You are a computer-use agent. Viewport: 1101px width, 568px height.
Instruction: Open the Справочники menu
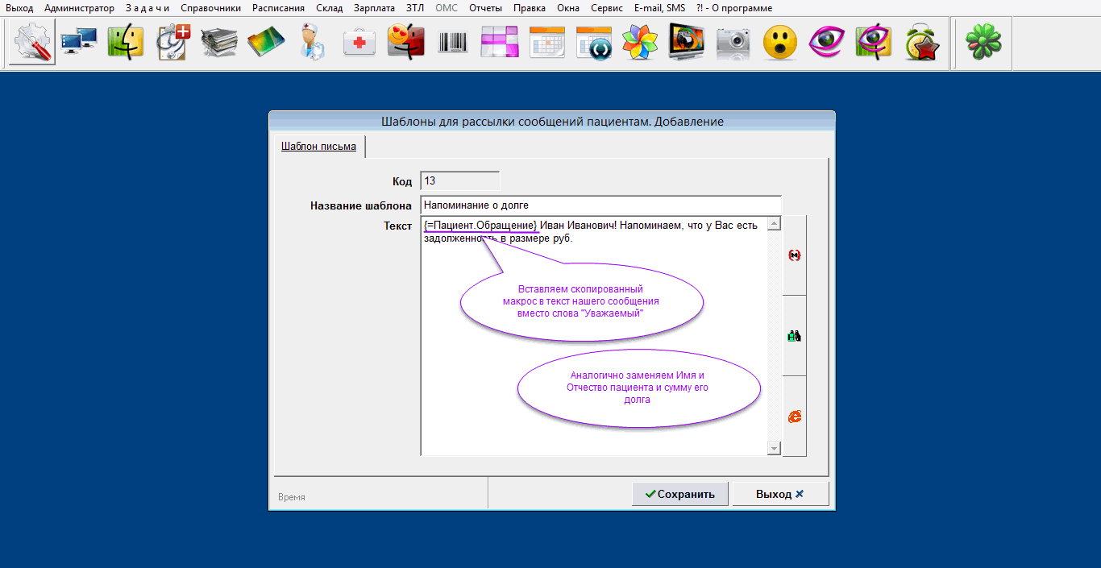point(210,8)
